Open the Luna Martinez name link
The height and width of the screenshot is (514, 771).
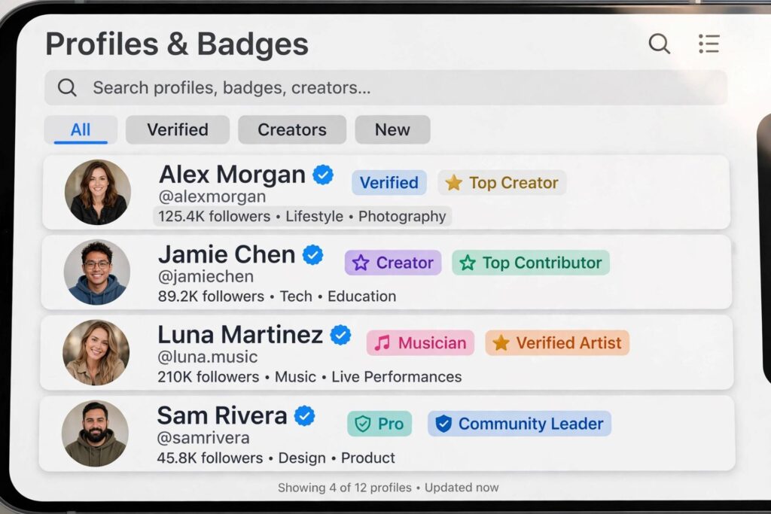tap(240, 335)
